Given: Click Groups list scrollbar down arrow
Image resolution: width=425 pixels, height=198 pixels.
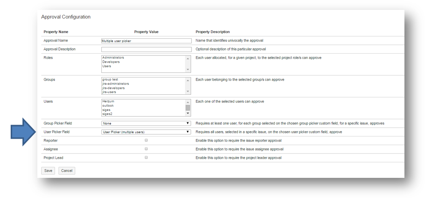Looking at the screenshot, I should click(x=188, y=92).
